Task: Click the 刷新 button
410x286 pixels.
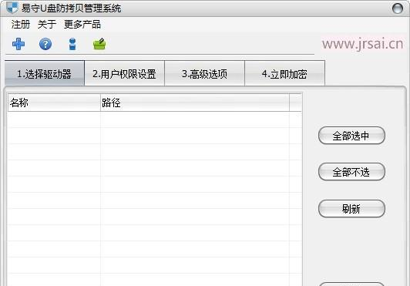Action: pos(351,209)
